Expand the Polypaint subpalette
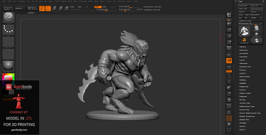Viewport: 266px width, 135px height. point(243,97)
